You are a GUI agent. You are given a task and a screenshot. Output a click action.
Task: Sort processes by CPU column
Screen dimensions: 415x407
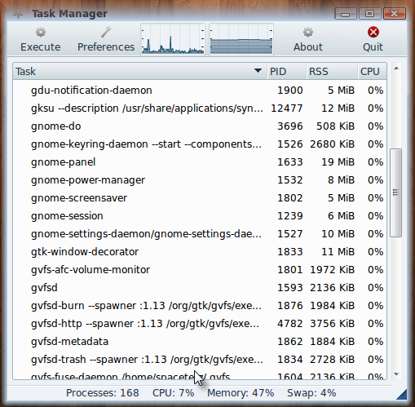(372, 71)
